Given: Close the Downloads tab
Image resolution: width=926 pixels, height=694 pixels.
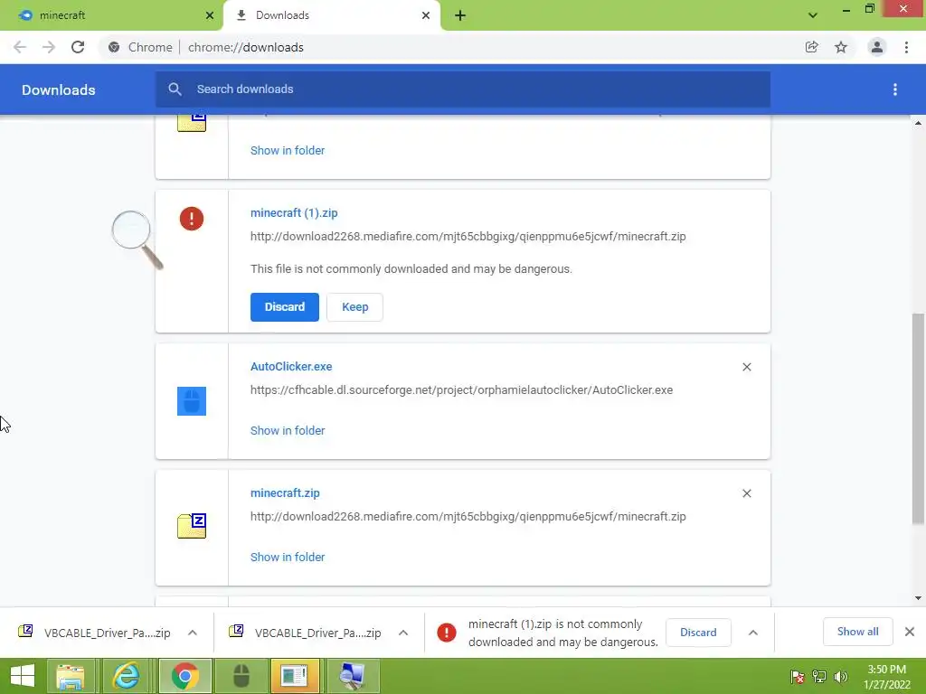Looking at the screenshot, I should (426, 15).
